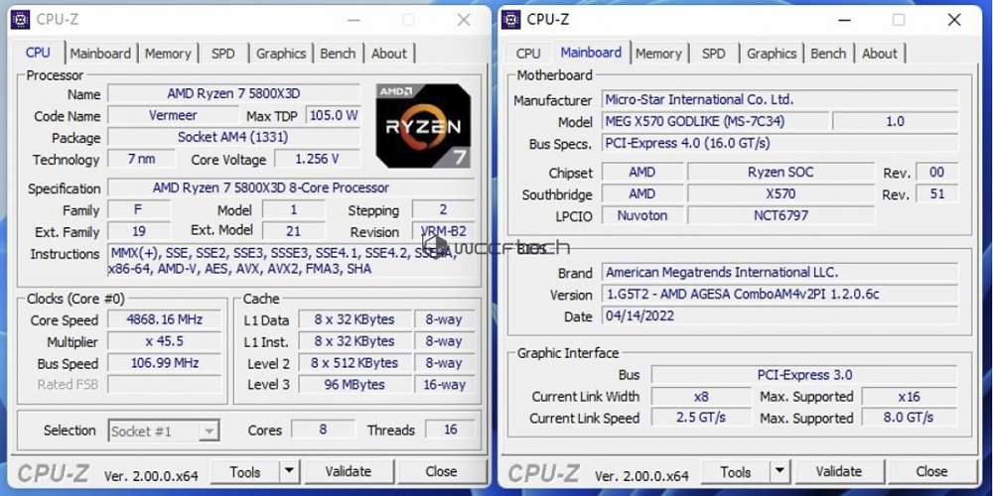
Task: Click Package value Socket AM4 (1331)
Action: [233, 137]
